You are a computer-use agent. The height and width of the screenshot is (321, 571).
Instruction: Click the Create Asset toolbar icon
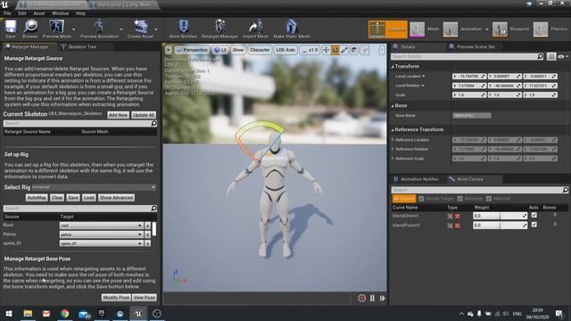tap(141, 29)
